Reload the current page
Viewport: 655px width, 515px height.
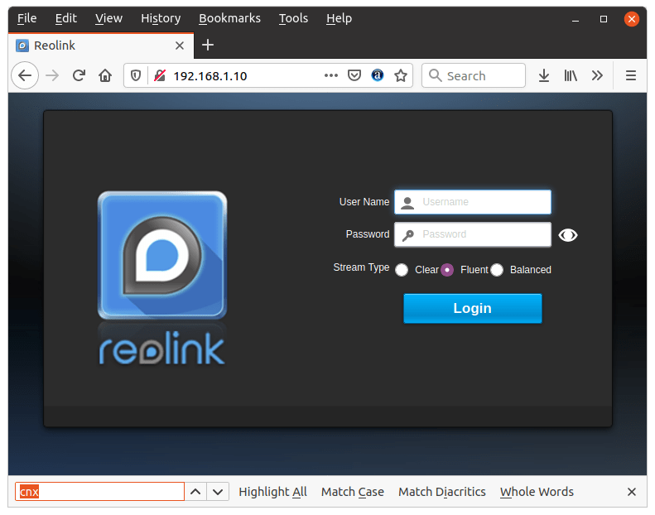79,75
